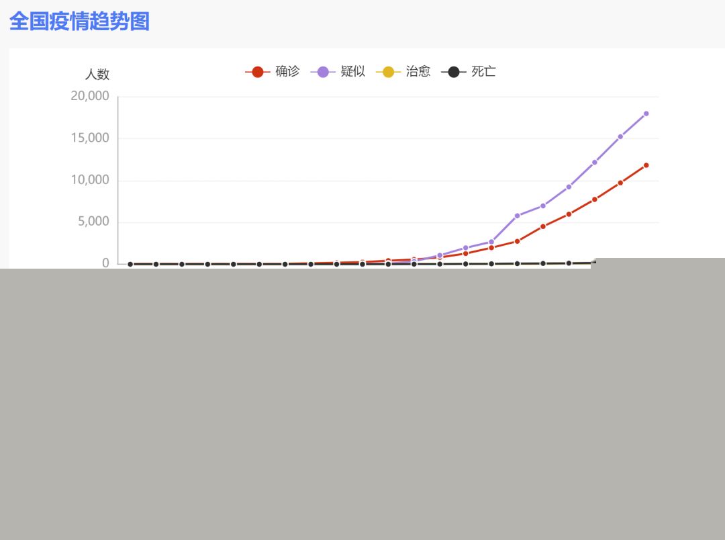This screenshot has height=540, width=725.
Task: Click the purple 疑似 legend marker icon
Action: pyautogui.click(x=322, y=72)
